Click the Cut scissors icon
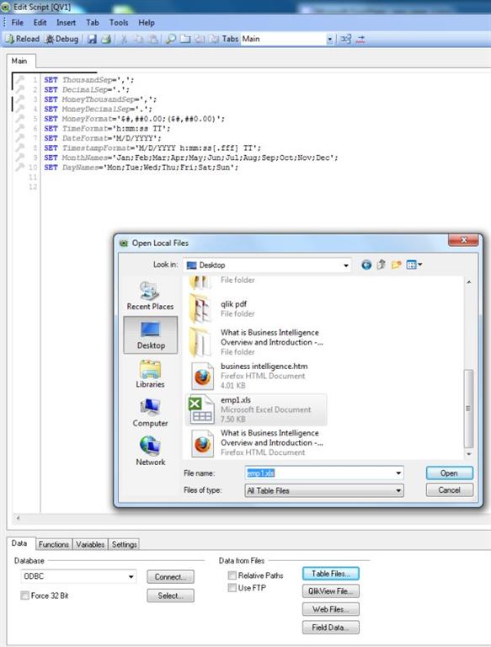Image resolution: width=491 pixels, height=647 pixels. (123, 39)
